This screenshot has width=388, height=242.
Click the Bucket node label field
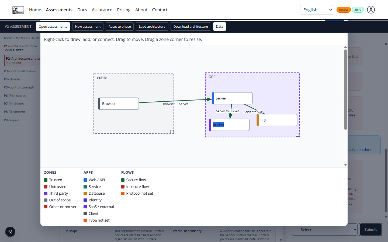point(219,125)
